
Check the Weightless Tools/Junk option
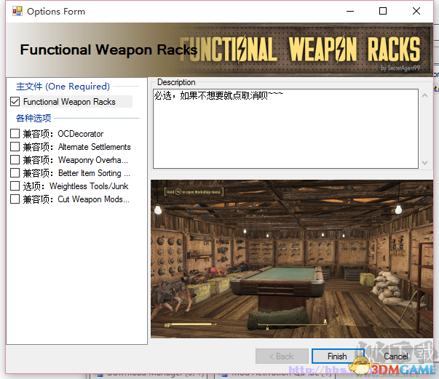coord(15,186)
